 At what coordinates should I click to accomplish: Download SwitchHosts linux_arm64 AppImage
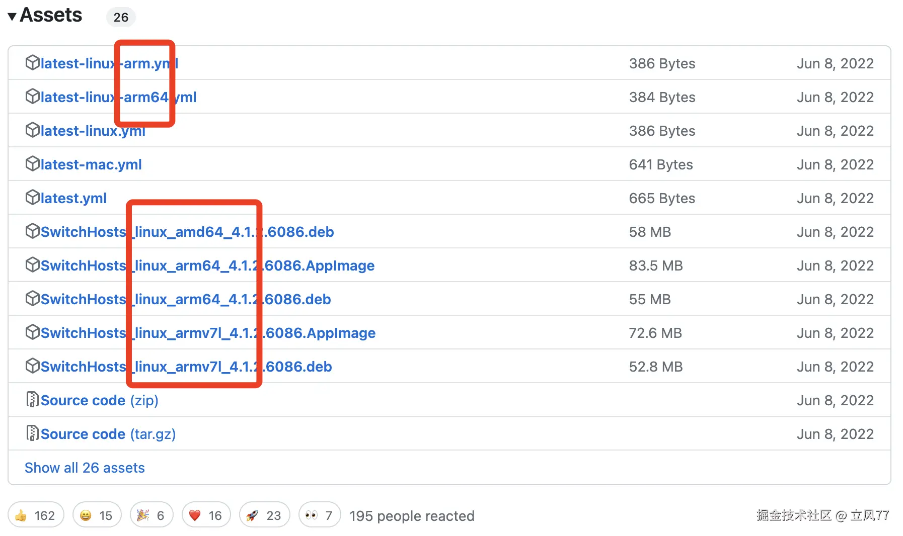(x=207, y=265)
